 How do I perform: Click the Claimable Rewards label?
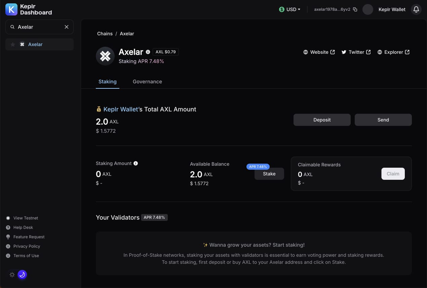pos(319,165)
